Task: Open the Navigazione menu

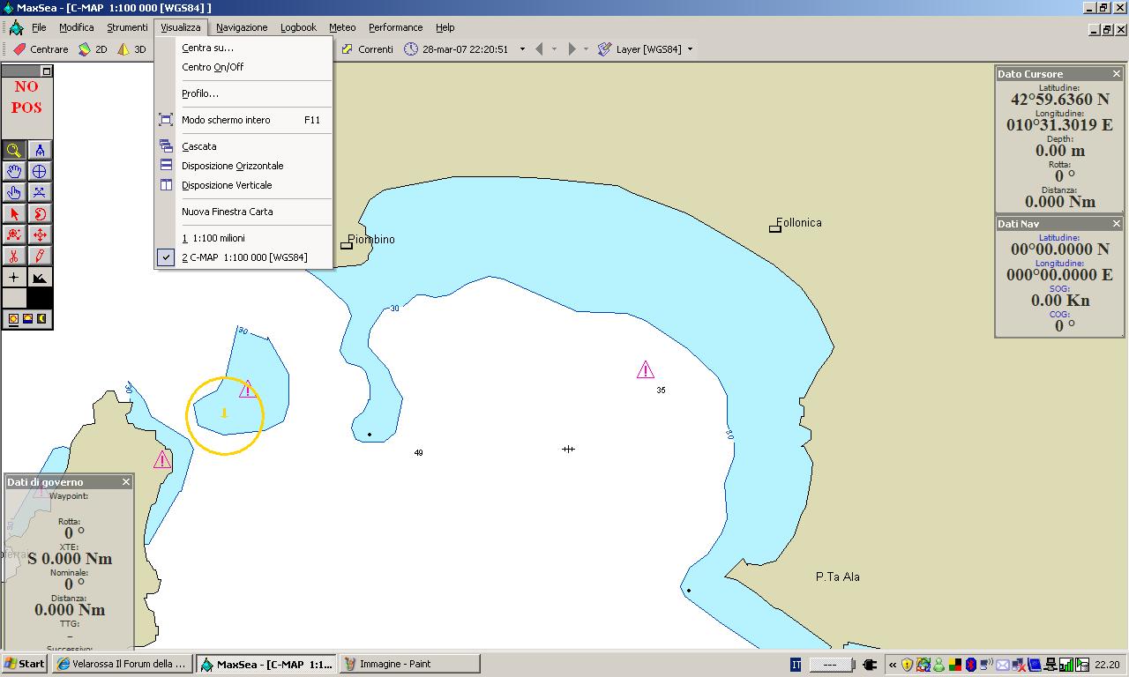Action: point(242,27)
